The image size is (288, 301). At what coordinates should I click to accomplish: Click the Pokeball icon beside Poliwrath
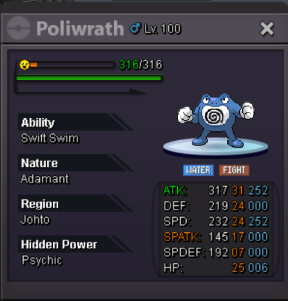point(18,28)
